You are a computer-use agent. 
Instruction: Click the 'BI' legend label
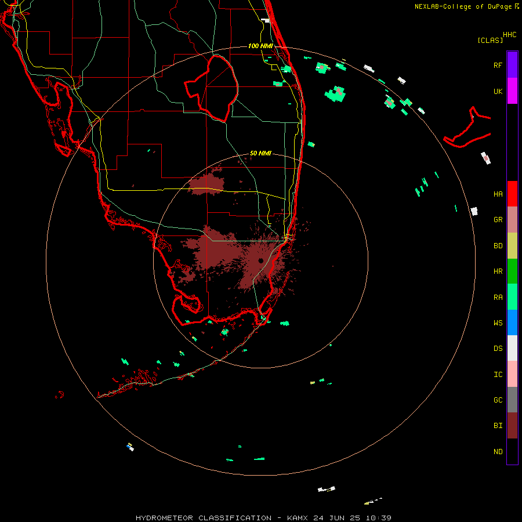[x=498, y=426]
